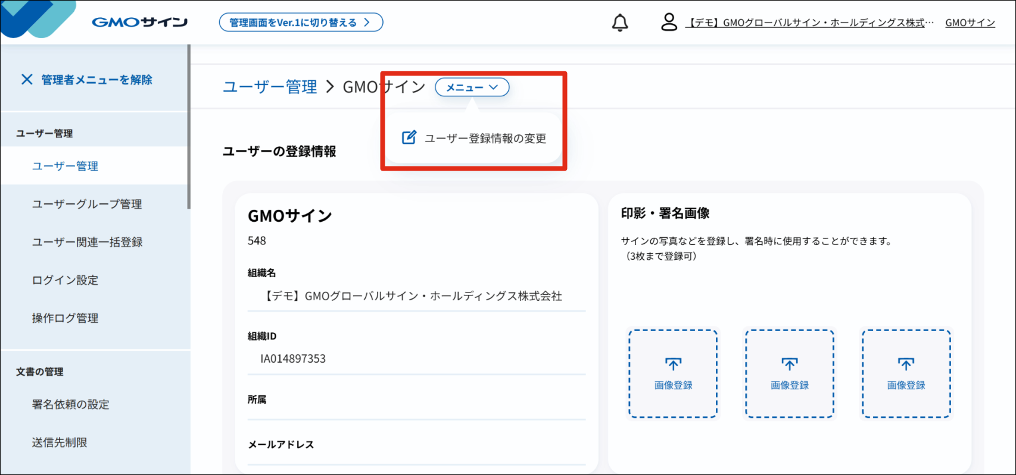Click the 画像登録 label in third upload box
Viewport: 1016px width, 475px height.
[x=906, y=385]
